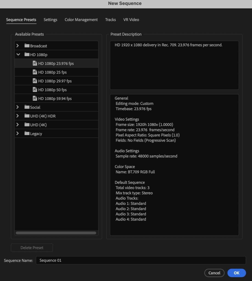Click 'Total video tracks: 3' text
This screenshot has width=252, height=281.
coord(133,188)
